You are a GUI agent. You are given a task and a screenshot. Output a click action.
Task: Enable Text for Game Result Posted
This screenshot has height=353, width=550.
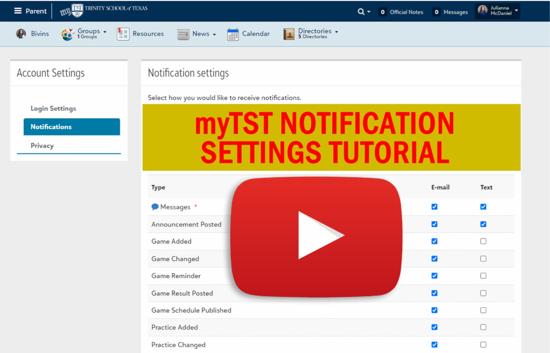[483, 293]
